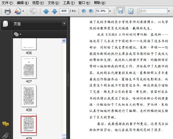Go to next page with down arrow
This screenshot has height=139, width=173.
pos(54,11)
